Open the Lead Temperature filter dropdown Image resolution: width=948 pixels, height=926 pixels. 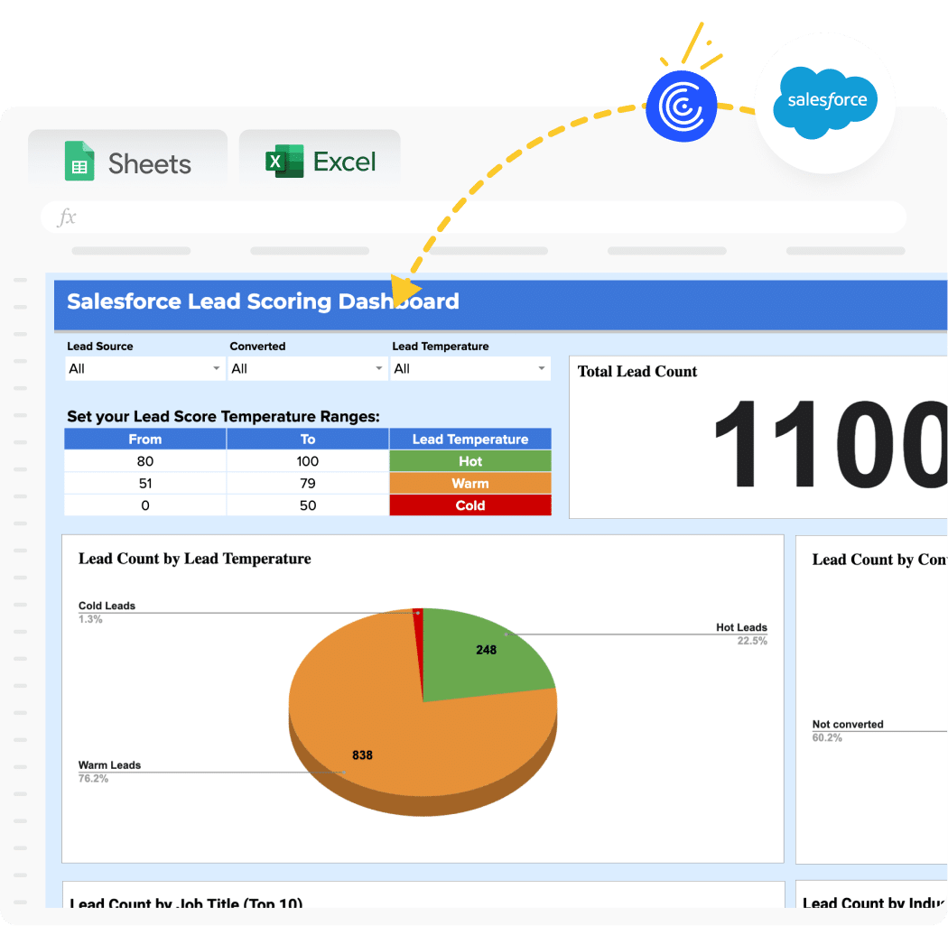click(469, 369)
